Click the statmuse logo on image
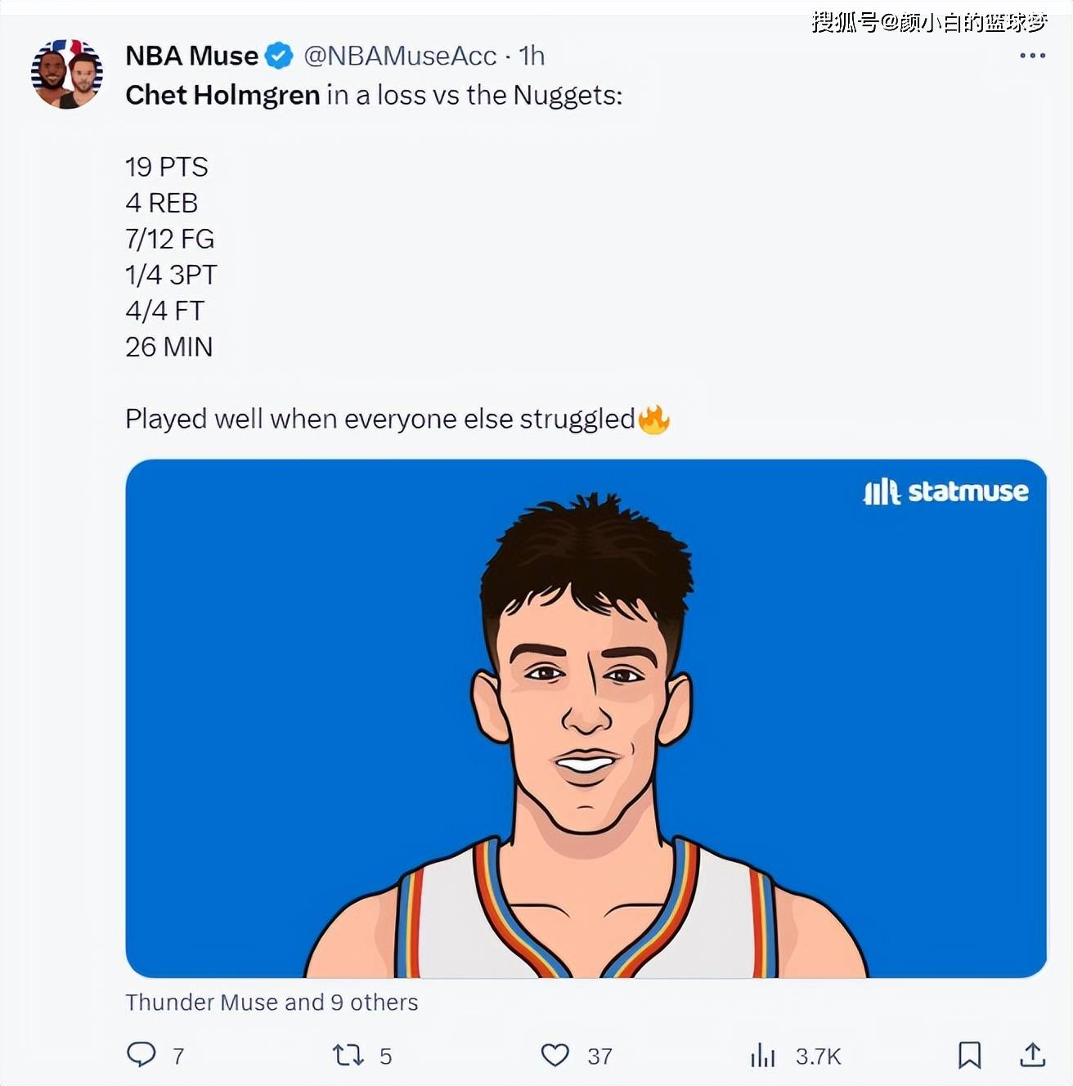Viewport: 1073px width, 1086px height. [945, 491]
